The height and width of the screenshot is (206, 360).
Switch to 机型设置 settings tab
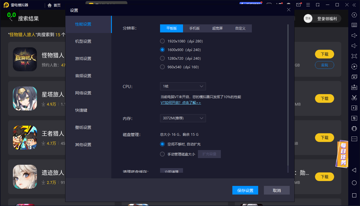(83, 41)
